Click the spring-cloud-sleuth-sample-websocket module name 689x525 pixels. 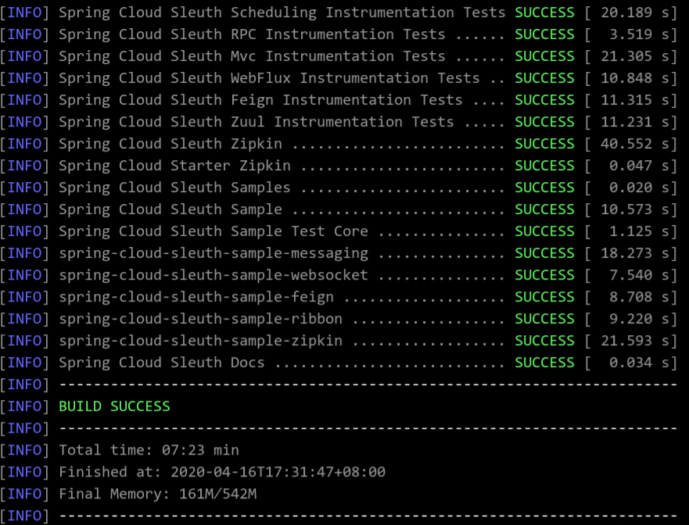pos(214,275)
